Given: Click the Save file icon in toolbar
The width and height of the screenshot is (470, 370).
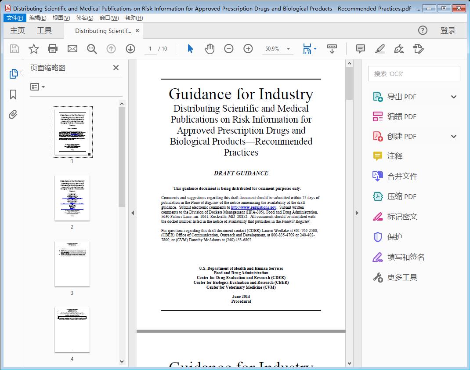Looking at the screenshot, I should click(14, 49).
